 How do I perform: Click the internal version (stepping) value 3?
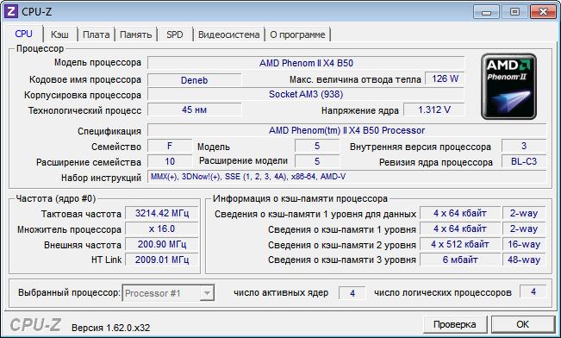pos(524,146)
